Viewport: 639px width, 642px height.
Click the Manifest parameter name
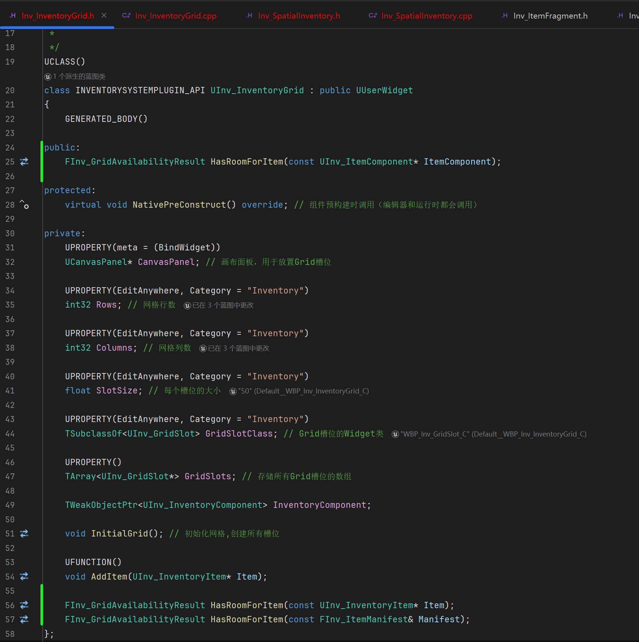click(x=439, y=619)
